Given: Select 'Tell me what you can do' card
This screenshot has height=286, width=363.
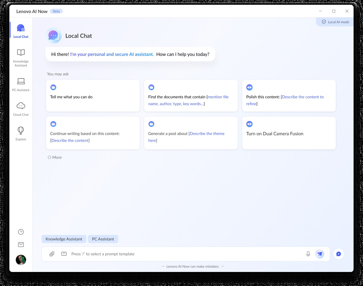Looking at the screenshot, I should pos(93,96).
